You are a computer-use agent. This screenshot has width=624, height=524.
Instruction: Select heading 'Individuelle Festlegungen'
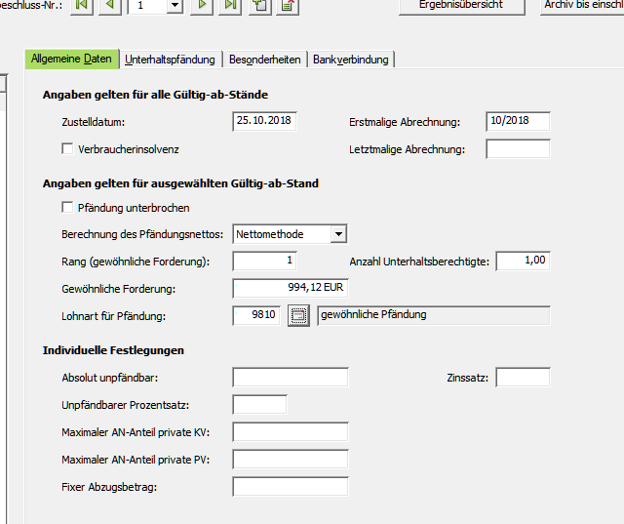point(113,350)
